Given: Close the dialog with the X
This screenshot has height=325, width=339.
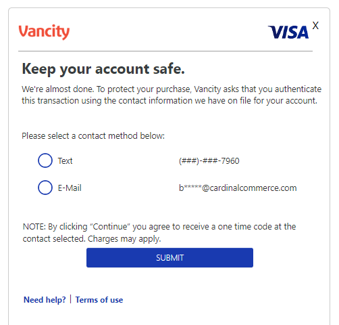Looking at the screenshot, I should (315, 26).
